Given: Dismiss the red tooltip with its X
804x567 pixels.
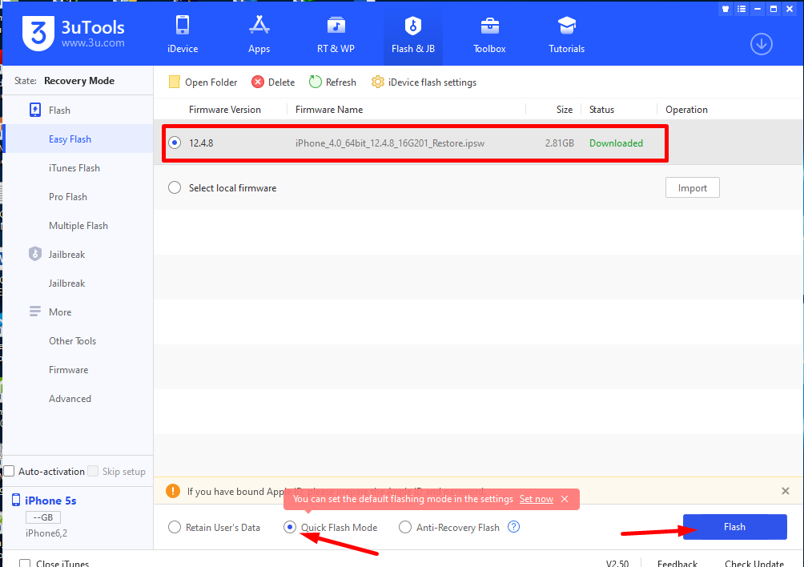Looking at the screenshot, I should (x=565, y=499).
